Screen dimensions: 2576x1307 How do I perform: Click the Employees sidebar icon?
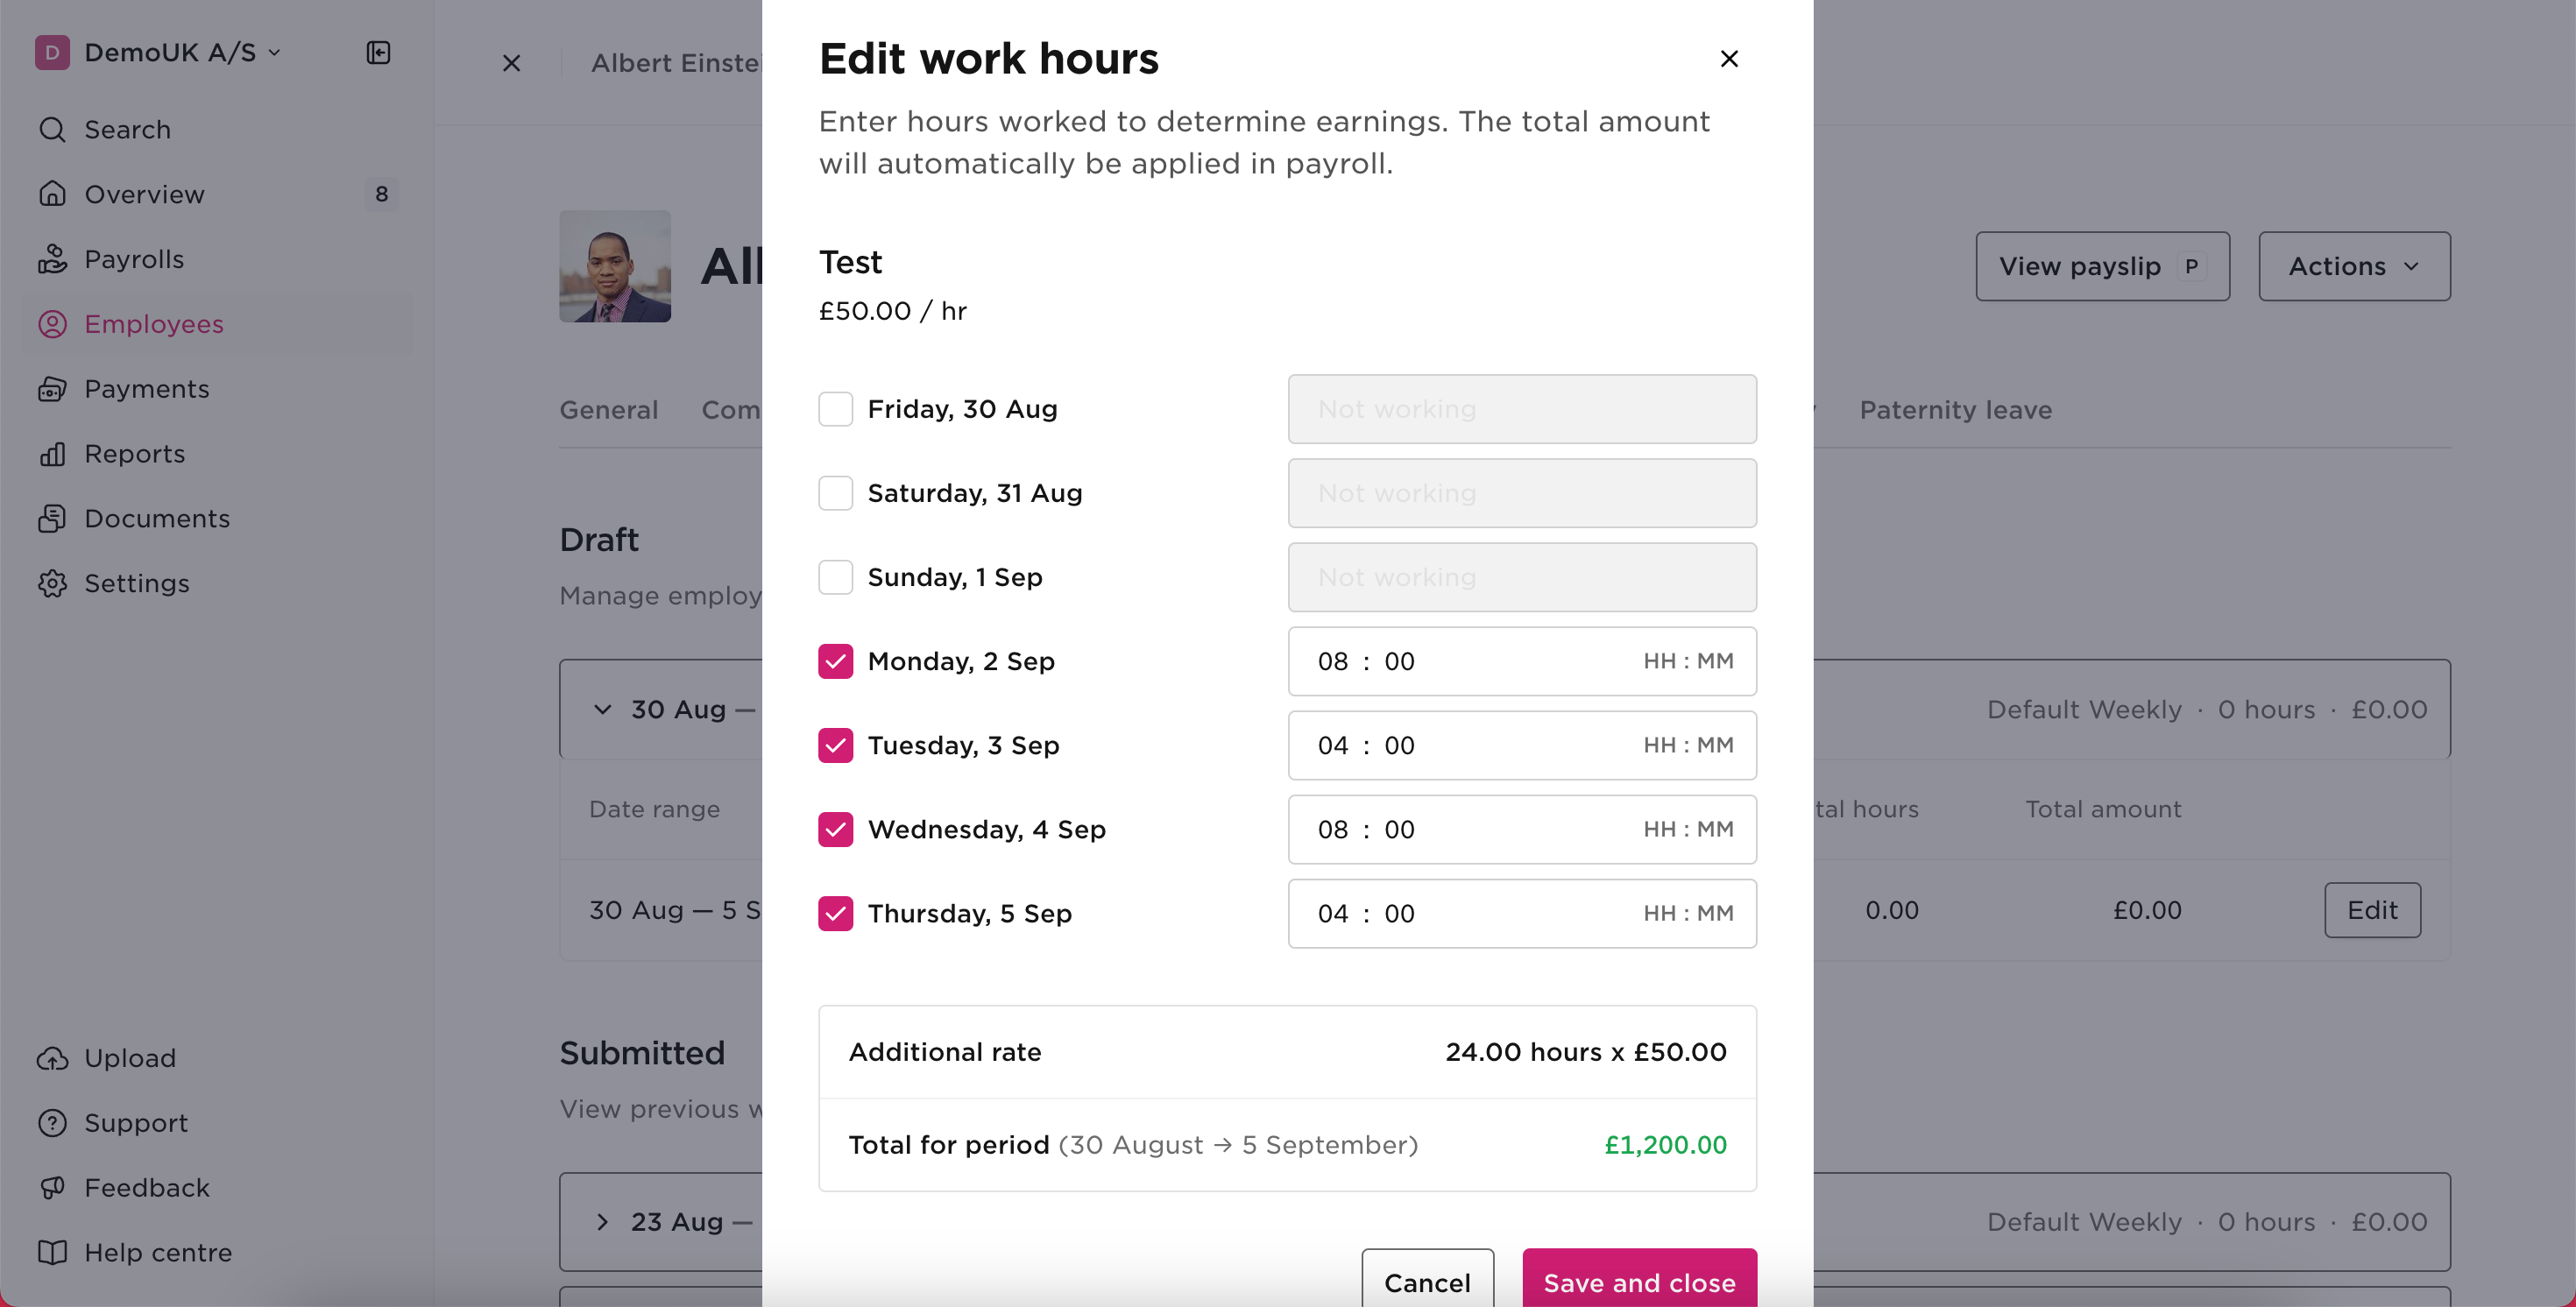click(x=53, y=323)
